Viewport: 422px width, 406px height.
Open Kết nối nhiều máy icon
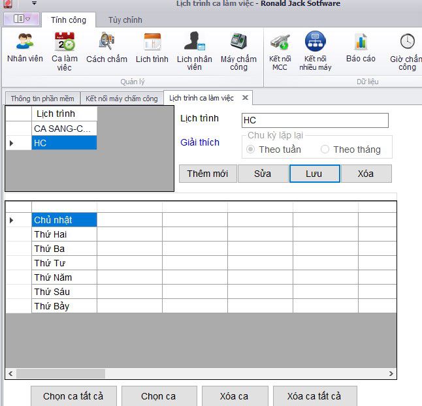(x=315, y=42)
